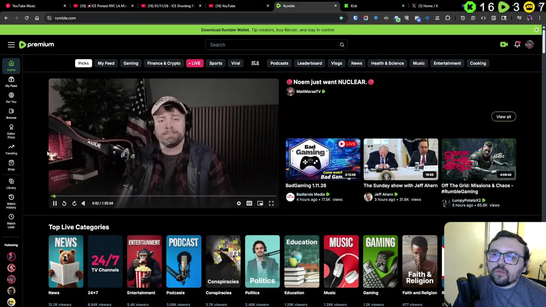The image size is (546, 307).
Task: Click Download Rumble Wallet link
Action: coord(225,30)
